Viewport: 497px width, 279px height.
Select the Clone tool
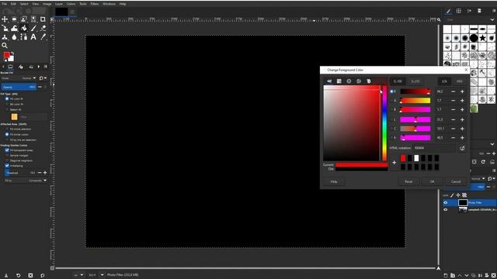(x=5, y=37)
